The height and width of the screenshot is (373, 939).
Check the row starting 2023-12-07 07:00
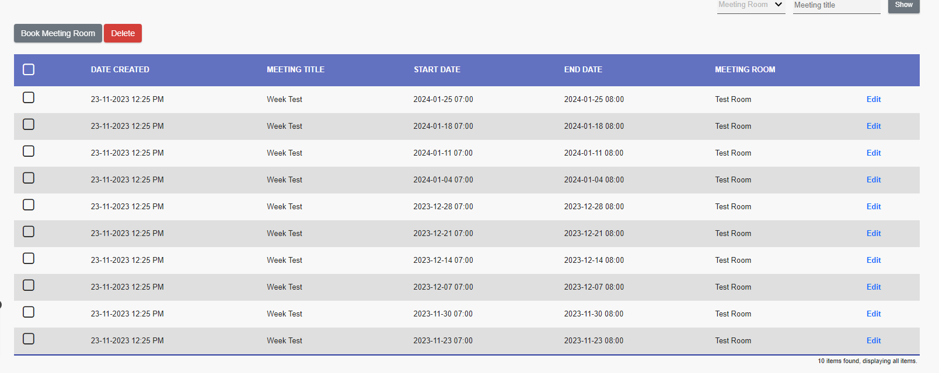click(29, 285)
